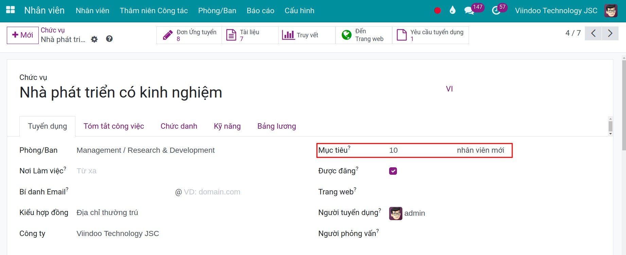Click the Bí danh Email input field
Screen dimensions: 626x255
pyautogui.click(x=124, y=192)
